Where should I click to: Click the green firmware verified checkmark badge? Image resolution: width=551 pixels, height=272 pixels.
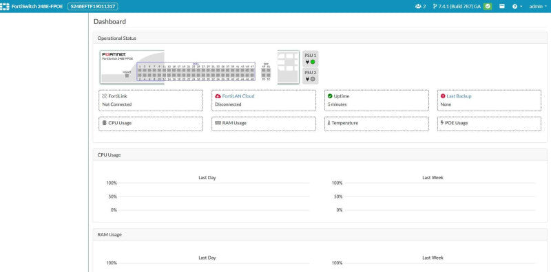488,6
